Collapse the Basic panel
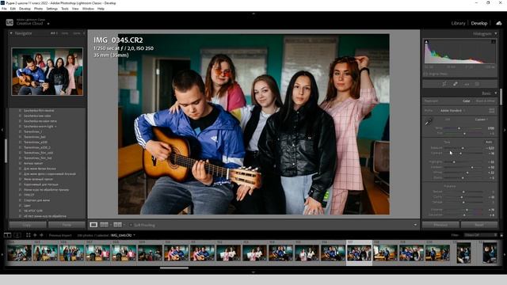The width and height of the screenshot is (507, 285). (x=495, y=93)
